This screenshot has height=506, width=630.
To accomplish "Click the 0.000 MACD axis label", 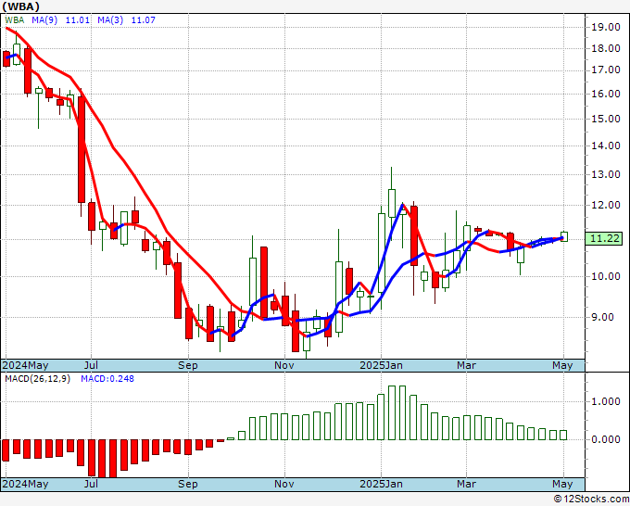I will [x=606, y=439].
